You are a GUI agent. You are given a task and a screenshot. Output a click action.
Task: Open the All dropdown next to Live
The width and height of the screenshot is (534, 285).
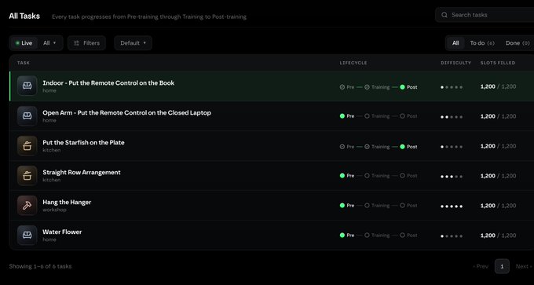[49, 43]
